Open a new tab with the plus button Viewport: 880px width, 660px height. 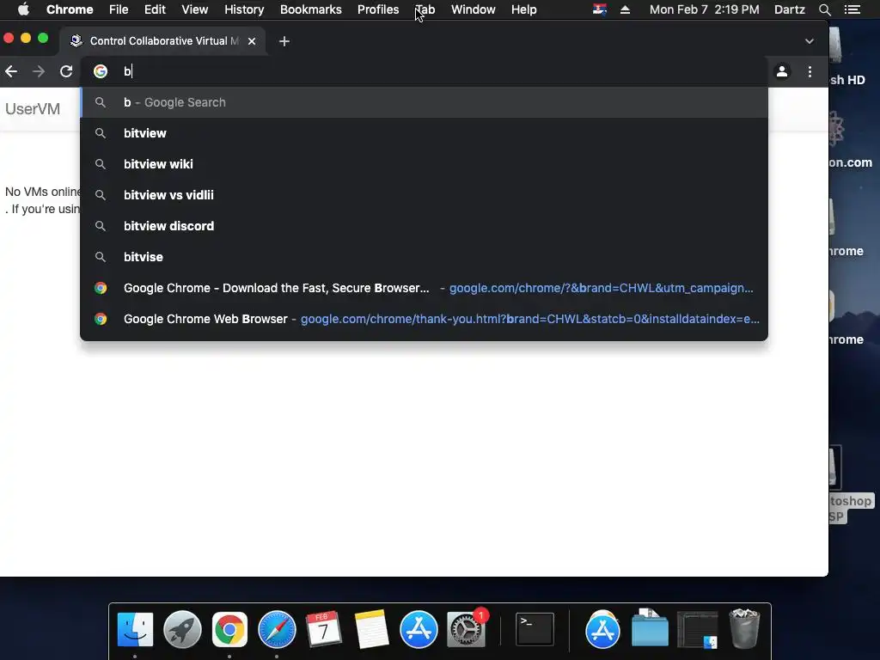[x=284, y=41]
